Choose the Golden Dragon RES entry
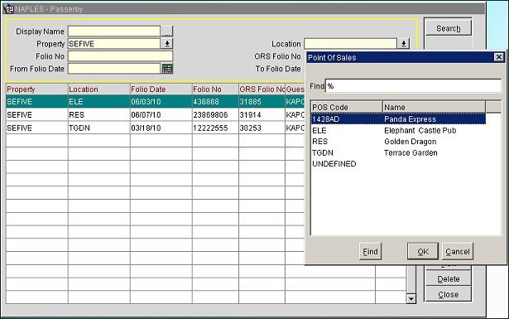509x319 pixels. coord(398,142)
